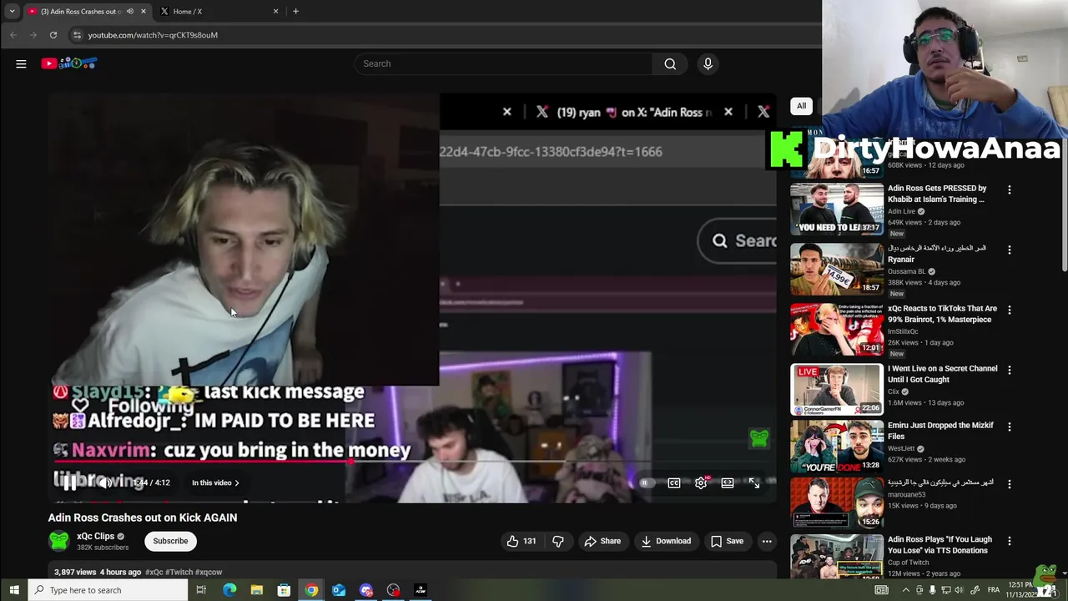Open Chrome tab search dropdown

pos(12,12)
